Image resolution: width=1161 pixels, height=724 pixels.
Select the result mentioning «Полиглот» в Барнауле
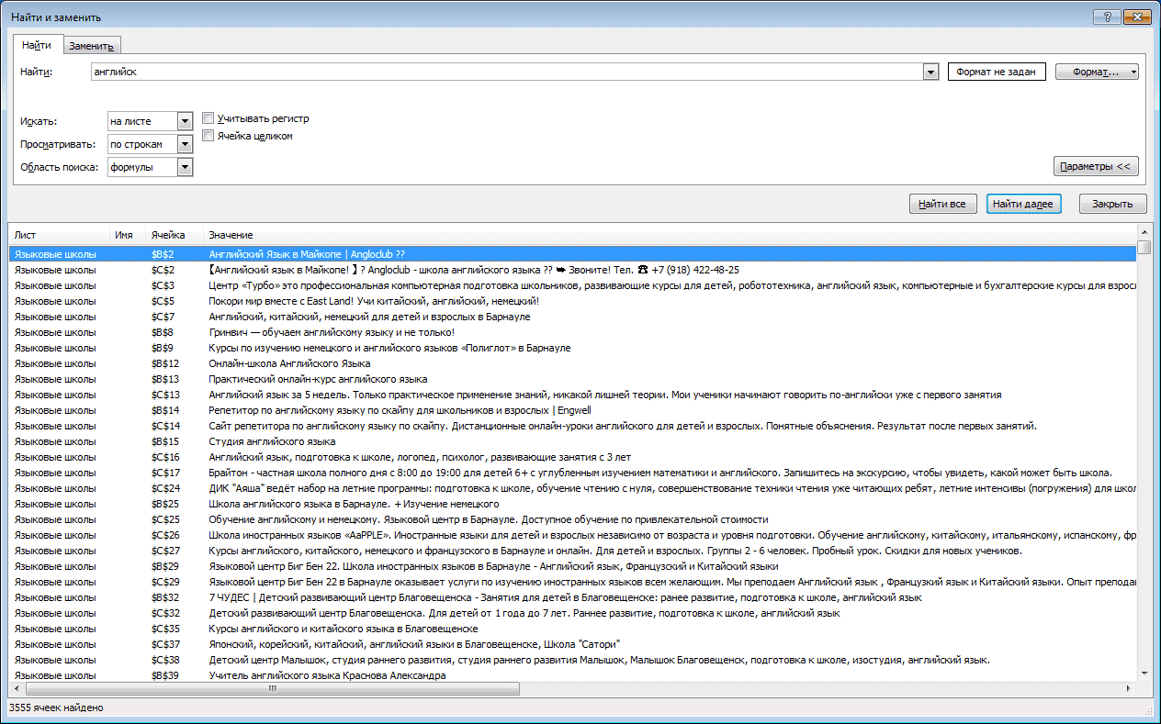(x=572, y=348)
